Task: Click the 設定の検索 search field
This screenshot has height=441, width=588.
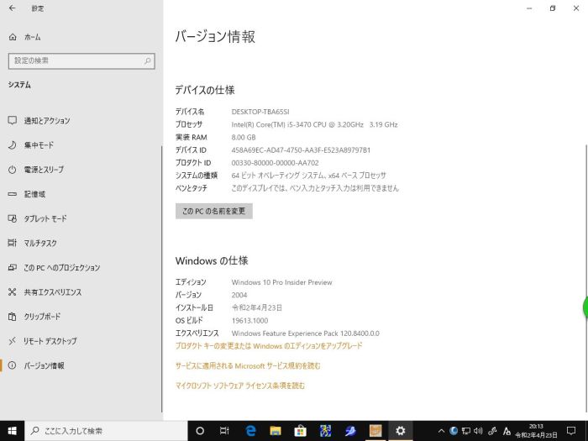Action: (x=81, y=60)
